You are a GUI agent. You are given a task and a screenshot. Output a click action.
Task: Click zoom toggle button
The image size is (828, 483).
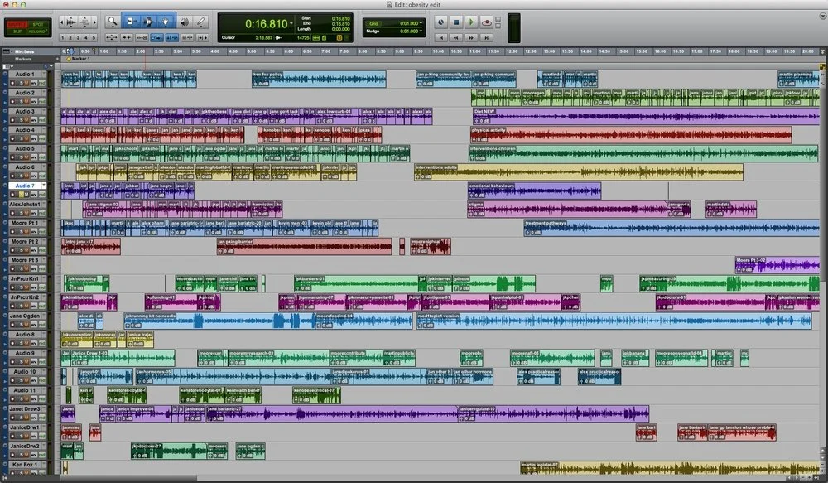tap(112, 37)
